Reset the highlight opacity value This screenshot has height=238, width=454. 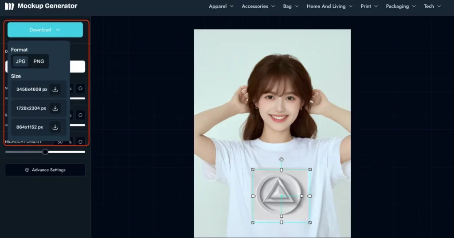[80, 142]
